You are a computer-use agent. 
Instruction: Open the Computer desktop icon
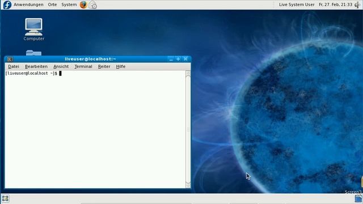pos(34,29)
